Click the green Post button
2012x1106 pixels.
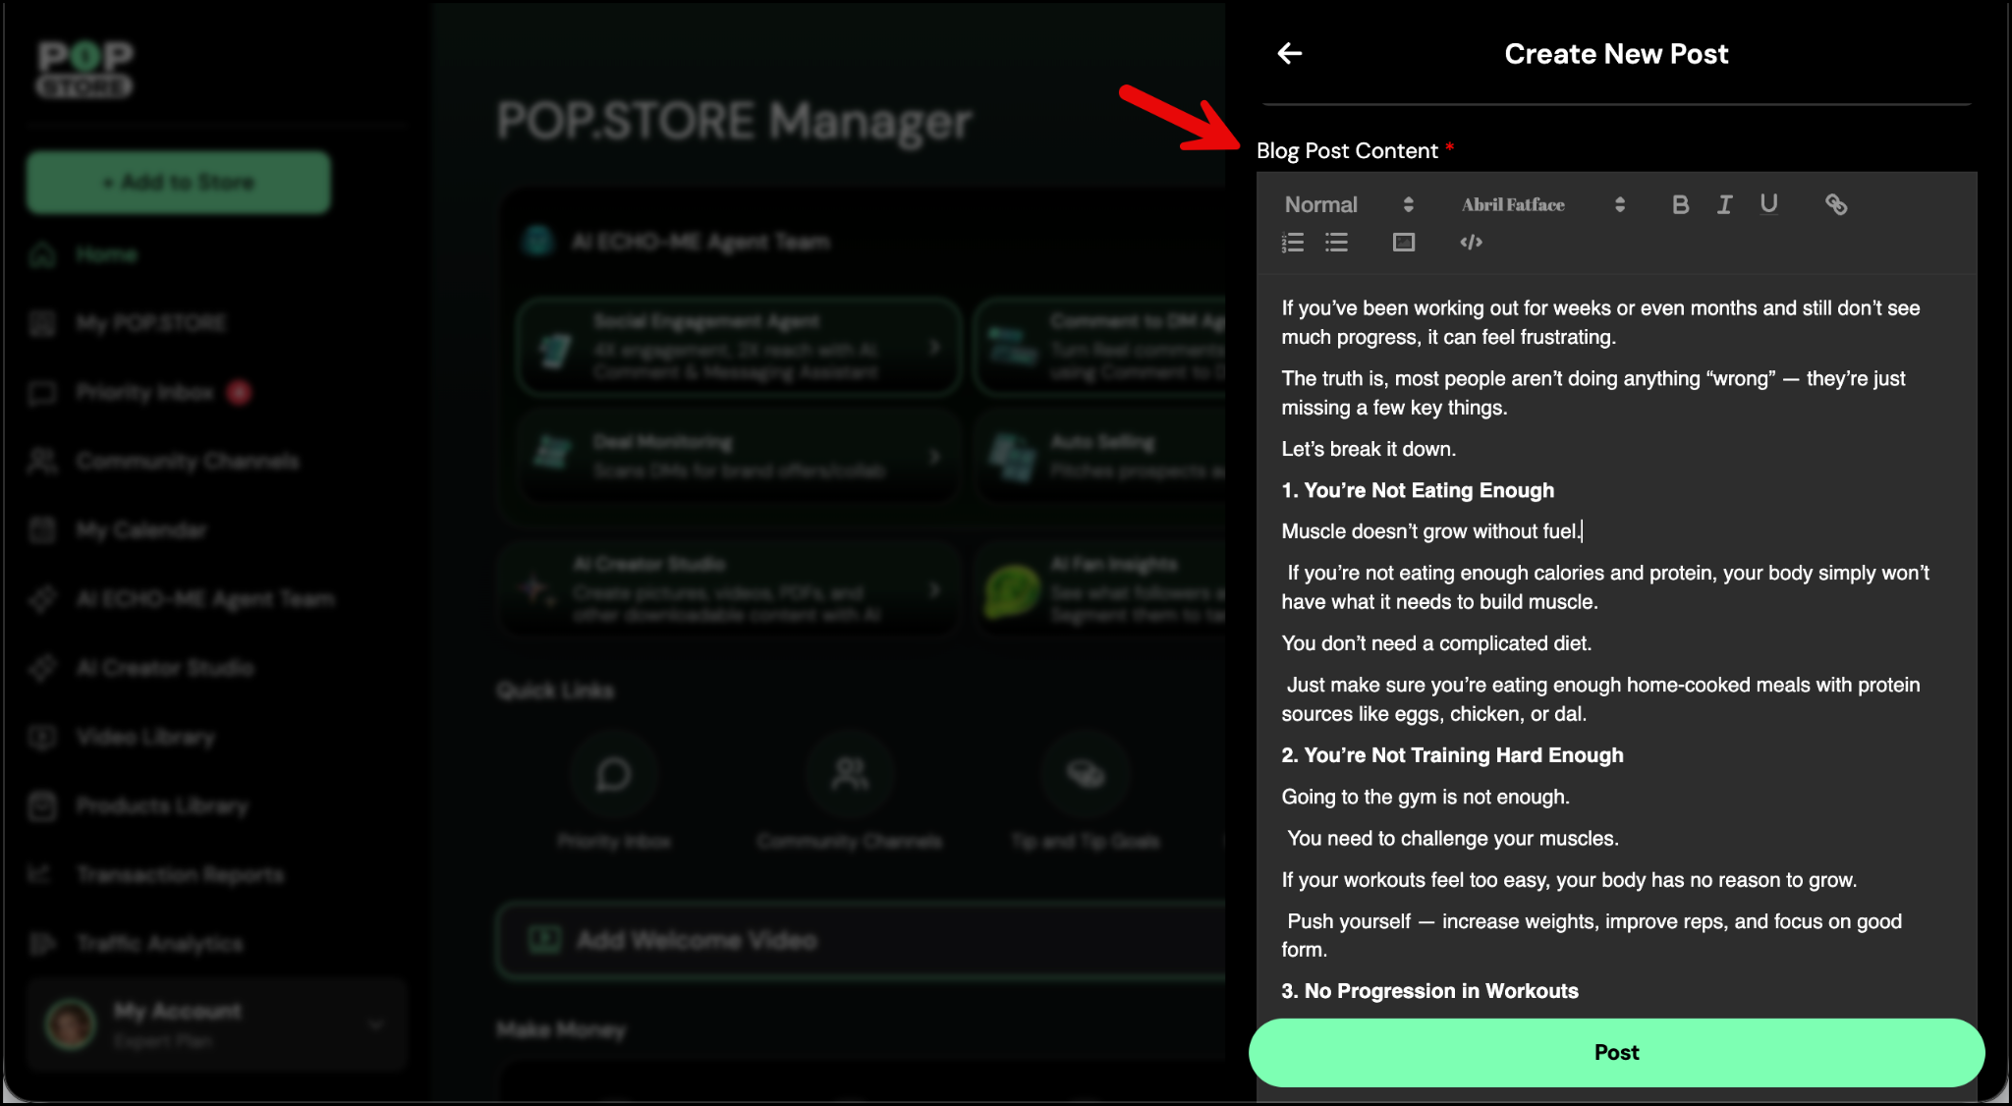[1616, 1052]
